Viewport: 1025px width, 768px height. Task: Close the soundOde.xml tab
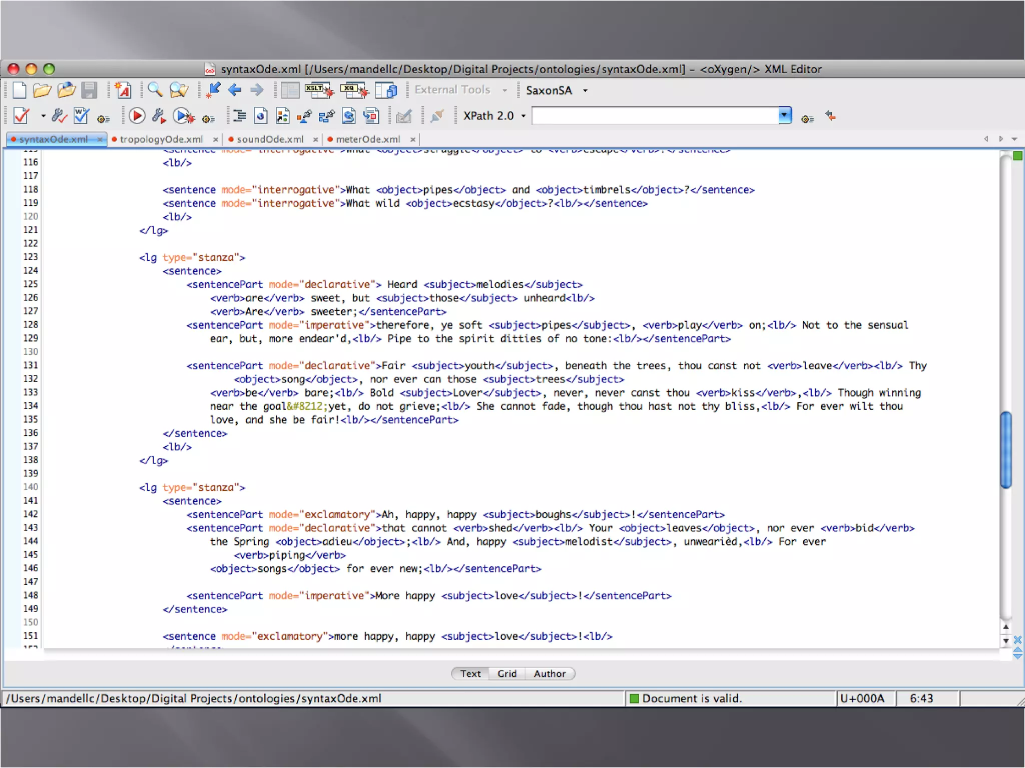click(x=316, y=139)
